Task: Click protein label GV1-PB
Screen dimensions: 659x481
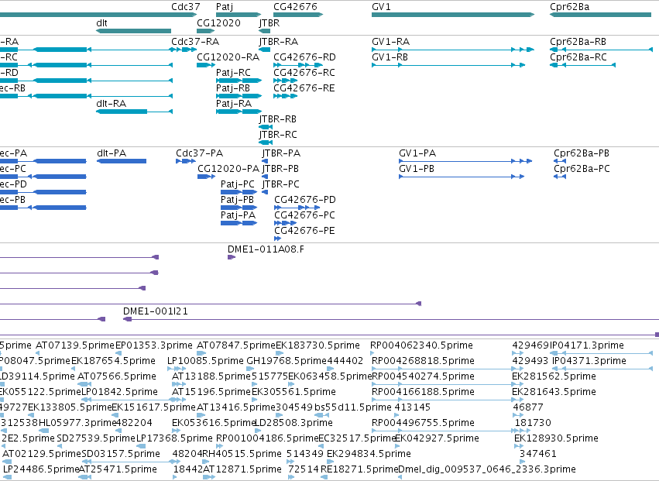Action: coord(417,169)
